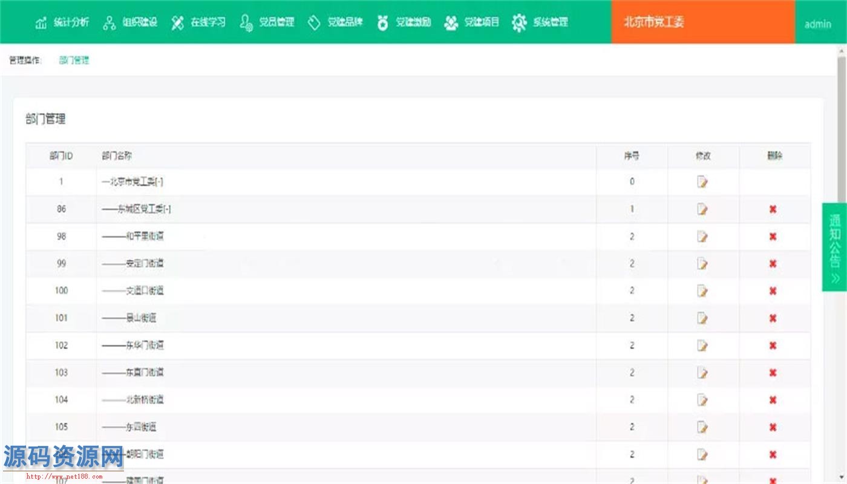Edit the 安定门街道 department
The image size is (847, 484).
pos(702,264)
